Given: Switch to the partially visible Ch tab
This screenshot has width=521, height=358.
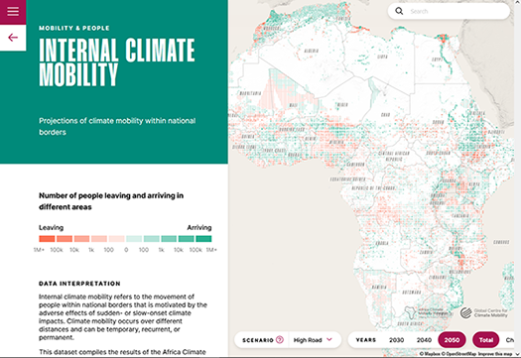Looking at the screenshot, I should (510, 340).
